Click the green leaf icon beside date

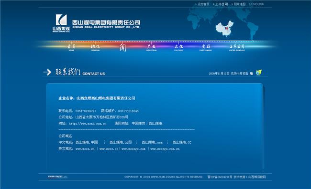[x=259, y=73]
